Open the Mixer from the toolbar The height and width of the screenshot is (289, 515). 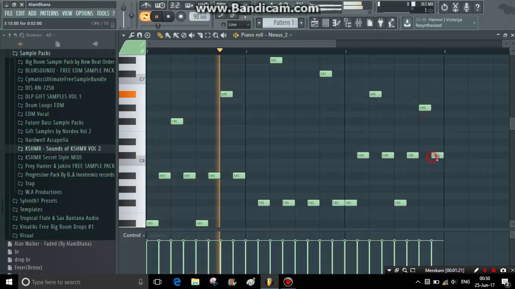[358, 23]
